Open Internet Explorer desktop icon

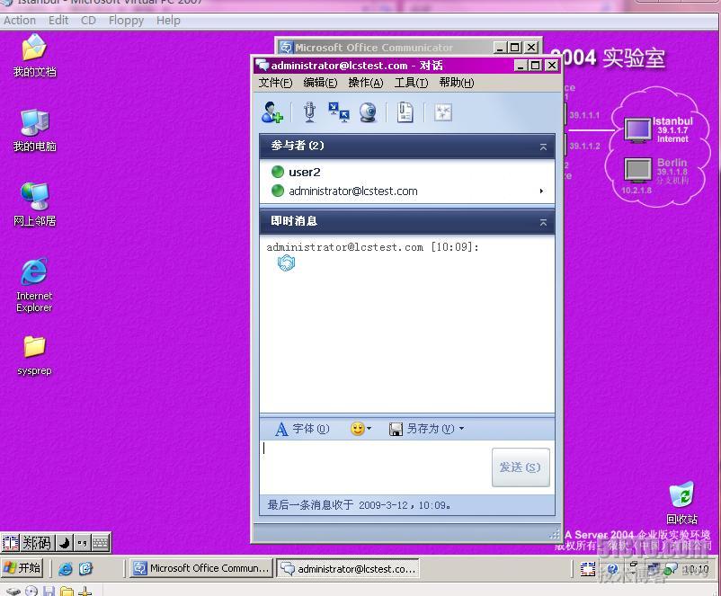[x=34, y=285]
